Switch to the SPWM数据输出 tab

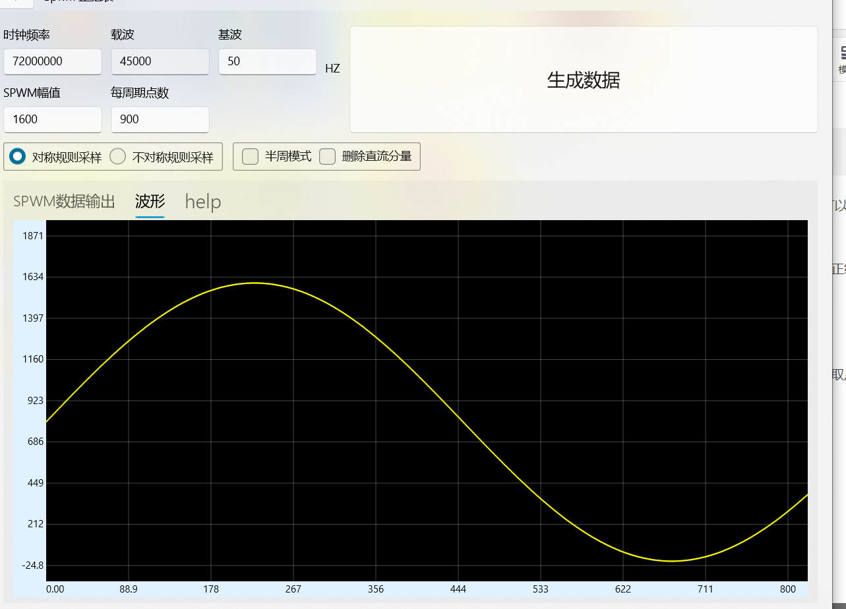click(65, 201)
